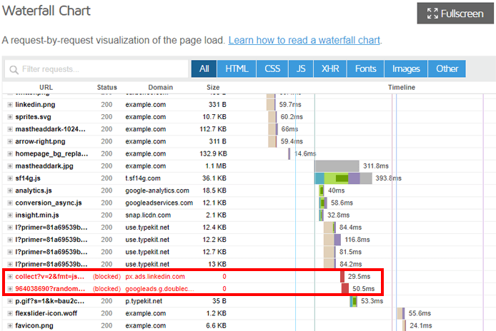
Task: Expand the insight.min.js request row
Action: (10, 215)
